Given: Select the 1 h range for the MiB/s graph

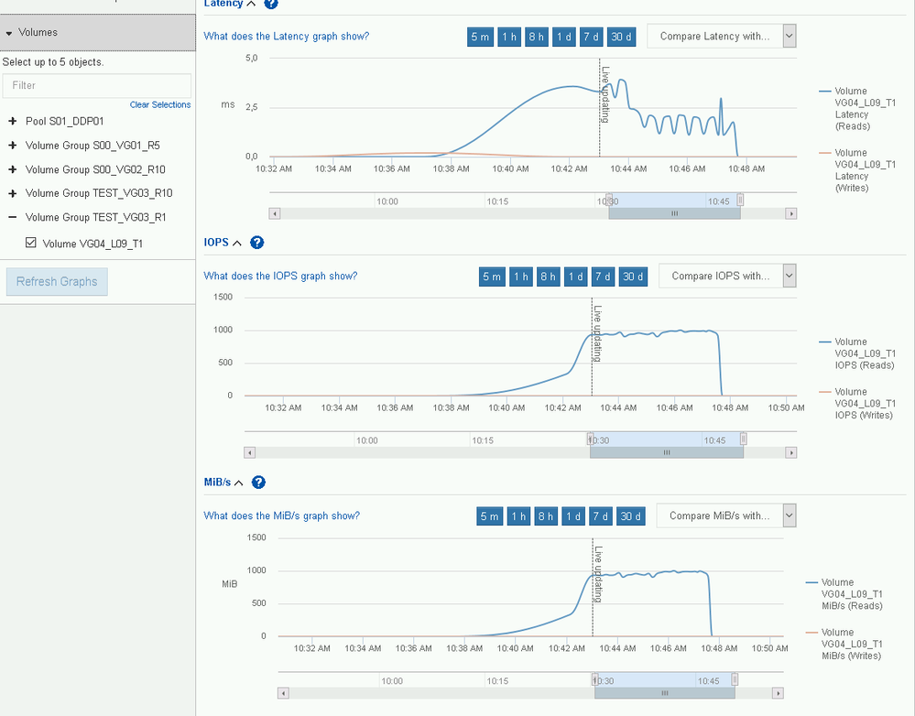Looking at the screenshot, I should [x=518, y=516].
